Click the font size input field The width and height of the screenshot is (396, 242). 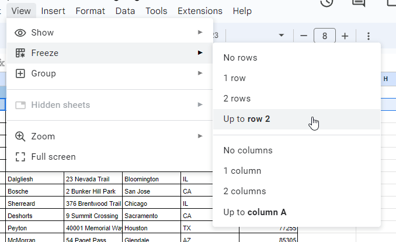coord(325,36)
